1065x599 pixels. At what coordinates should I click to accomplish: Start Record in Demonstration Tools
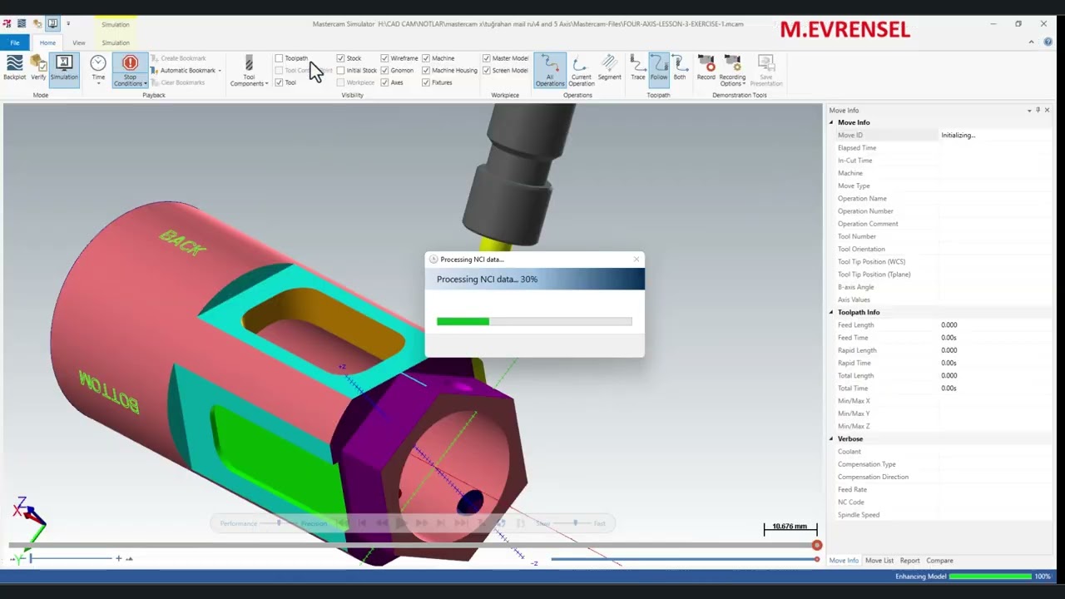point(706,68)
